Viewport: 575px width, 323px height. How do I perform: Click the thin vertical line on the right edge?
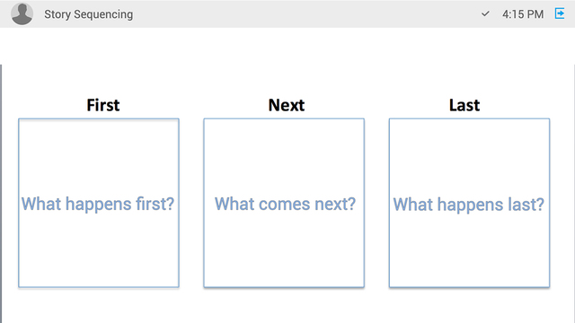click(574, 194)
